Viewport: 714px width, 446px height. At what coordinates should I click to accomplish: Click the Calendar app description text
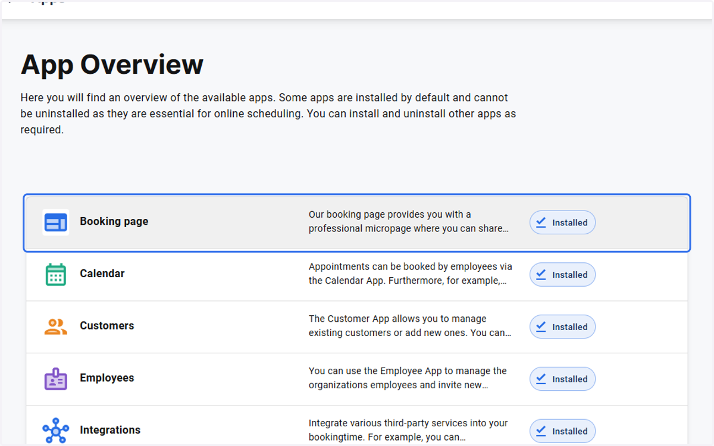tap(410, 274)
